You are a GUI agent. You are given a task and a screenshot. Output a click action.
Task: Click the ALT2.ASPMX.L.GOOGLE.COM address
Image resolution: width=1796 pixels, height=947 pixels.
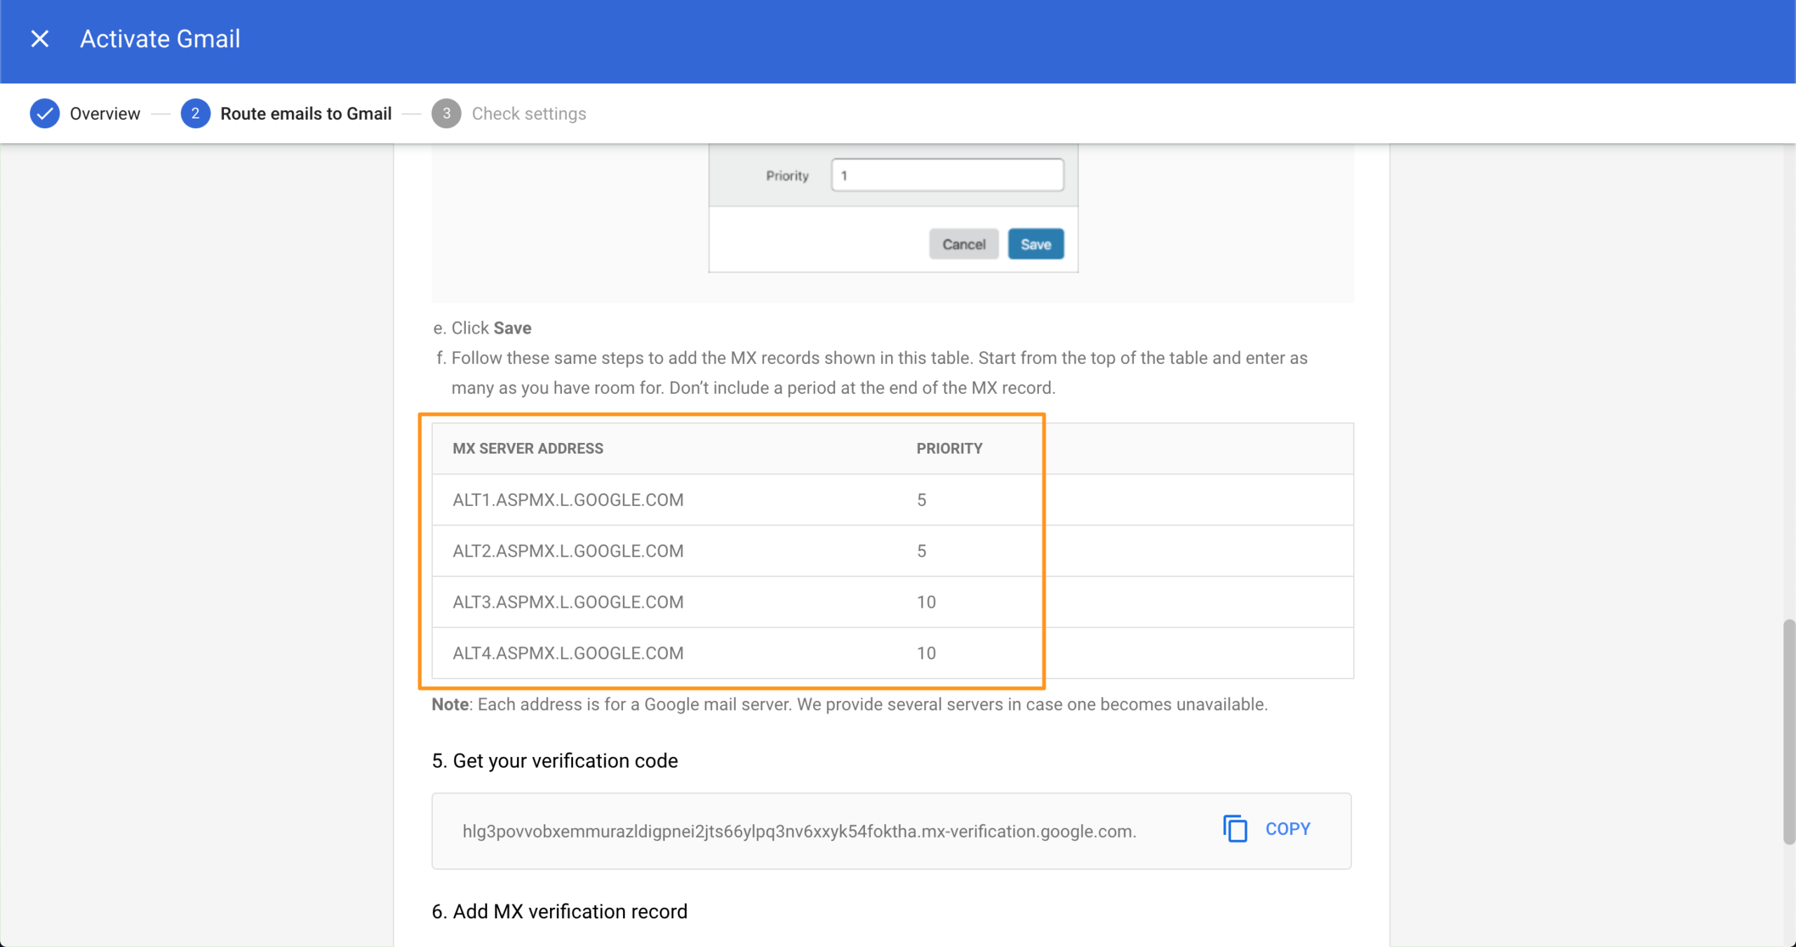(x=568, y=551)
